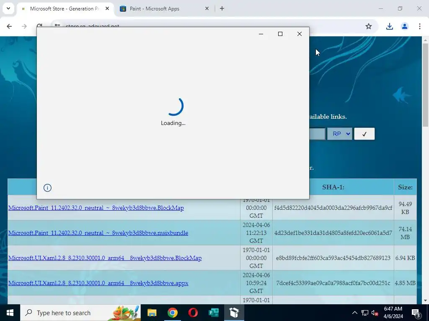This screenshot has height=321, width=429.
Task: Select SHA-1 hash e8bd89fcbfe2ff603ca593ac45454db827689123
Action: 333,258
